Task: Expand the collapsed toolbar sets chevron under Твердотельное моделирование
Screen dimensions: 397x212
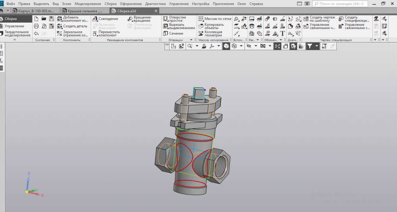Action: 15,40
